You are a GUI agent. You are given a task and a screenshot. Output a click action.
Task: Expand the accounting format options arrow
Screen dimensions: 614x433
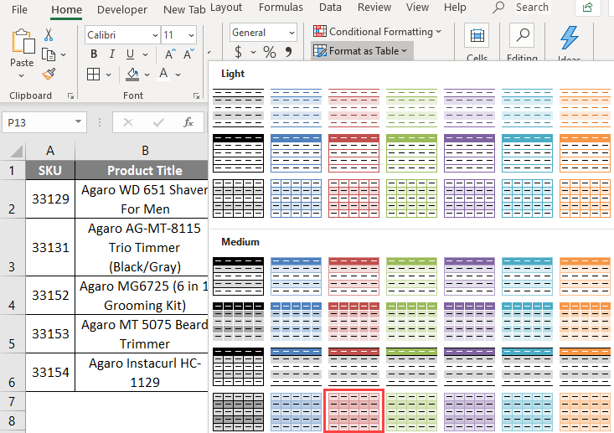pos(253,52)
